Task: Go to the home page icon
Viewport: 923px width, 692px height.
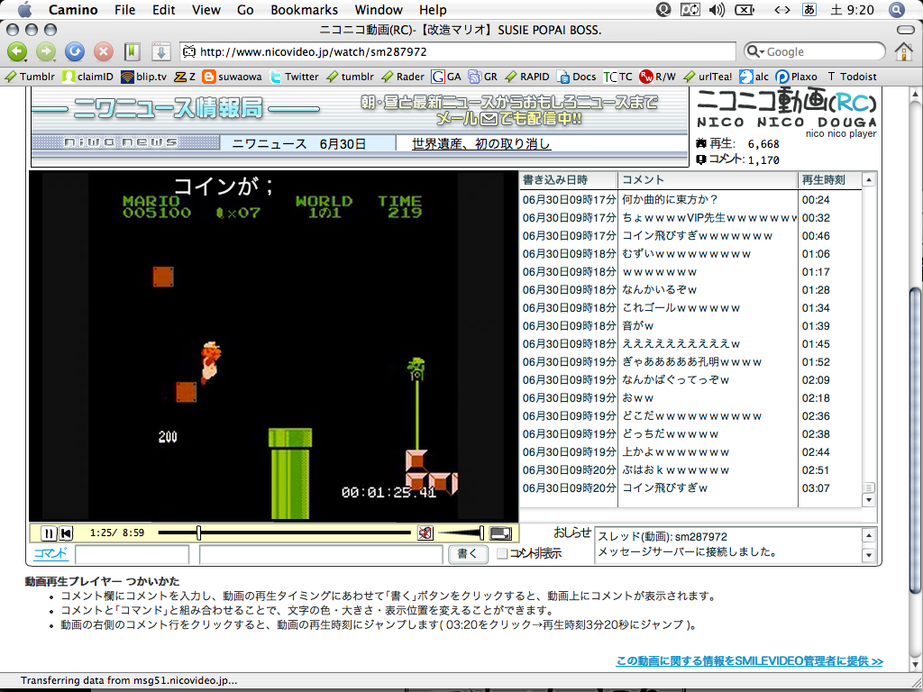Action: tap(903, 51)
